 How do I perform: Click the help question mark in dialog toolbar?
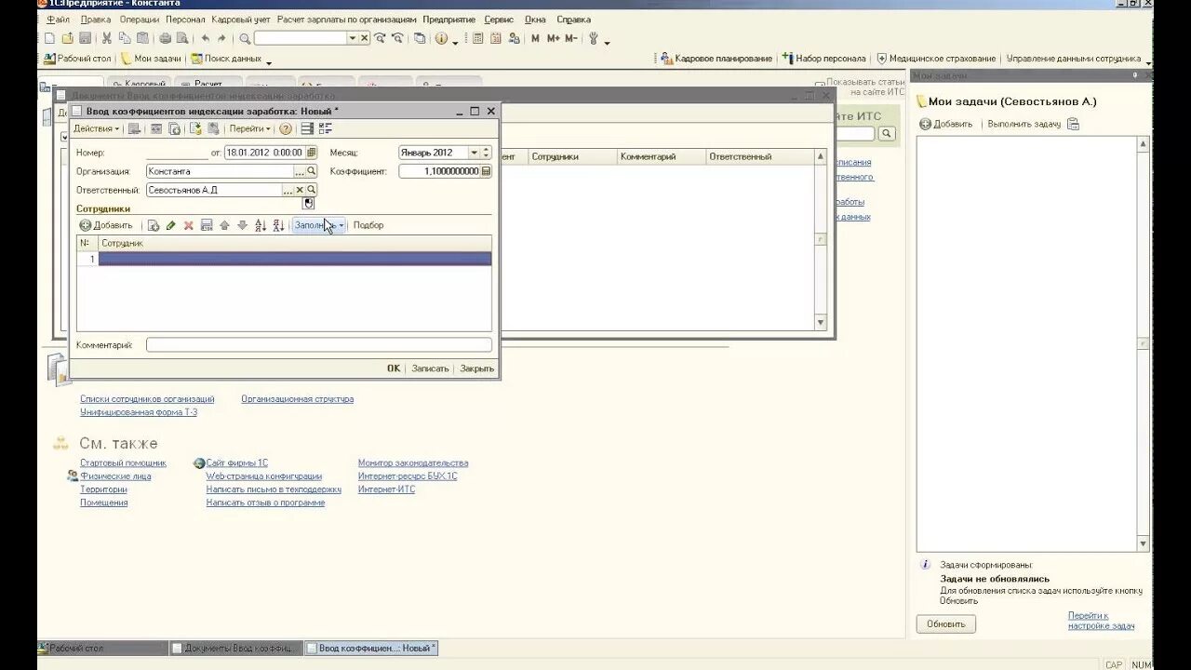(x=286, y=128)
